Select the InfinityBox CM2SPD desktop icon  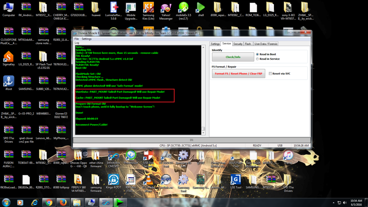tap(114, 159)
